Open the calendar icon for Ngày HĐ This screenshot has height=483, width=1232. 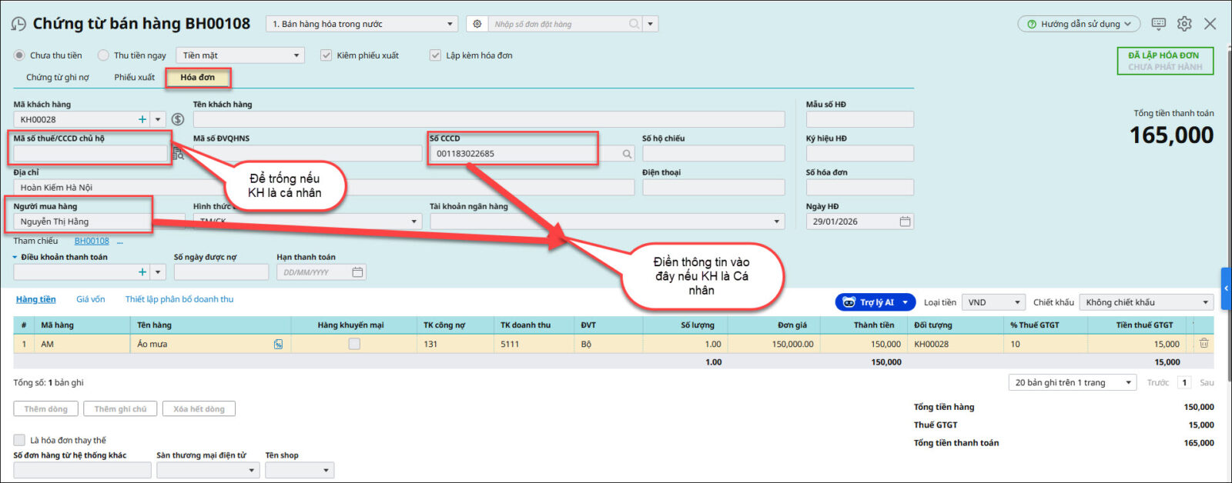905,222
